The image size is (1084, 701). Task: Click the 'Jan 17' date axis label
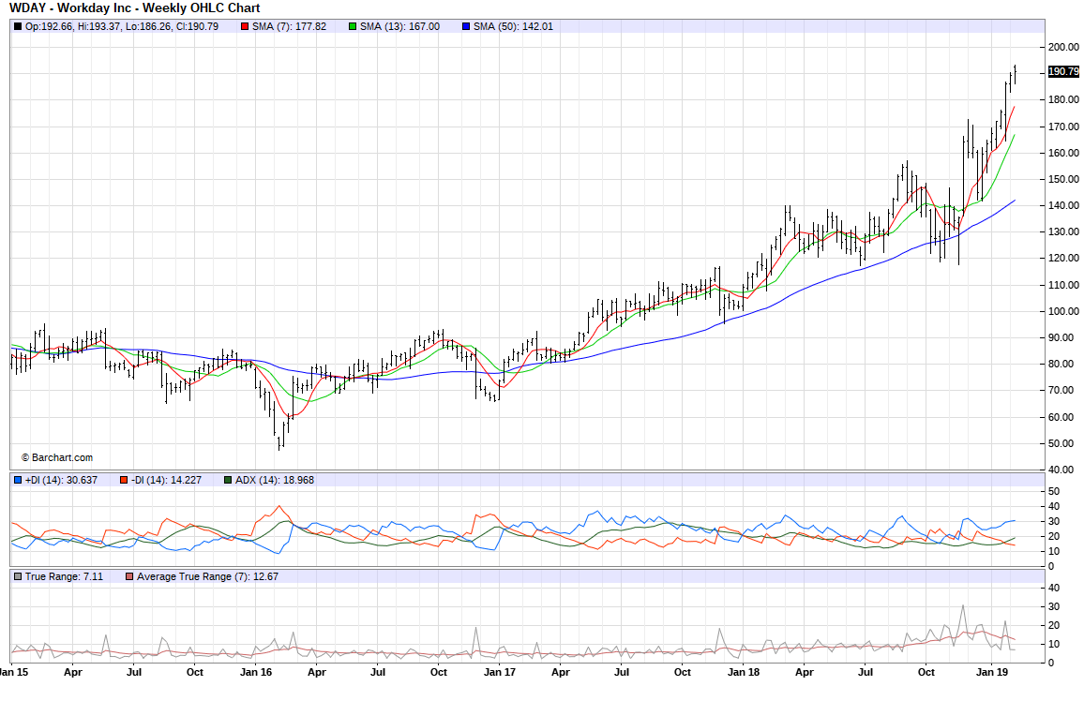(499, 672)
